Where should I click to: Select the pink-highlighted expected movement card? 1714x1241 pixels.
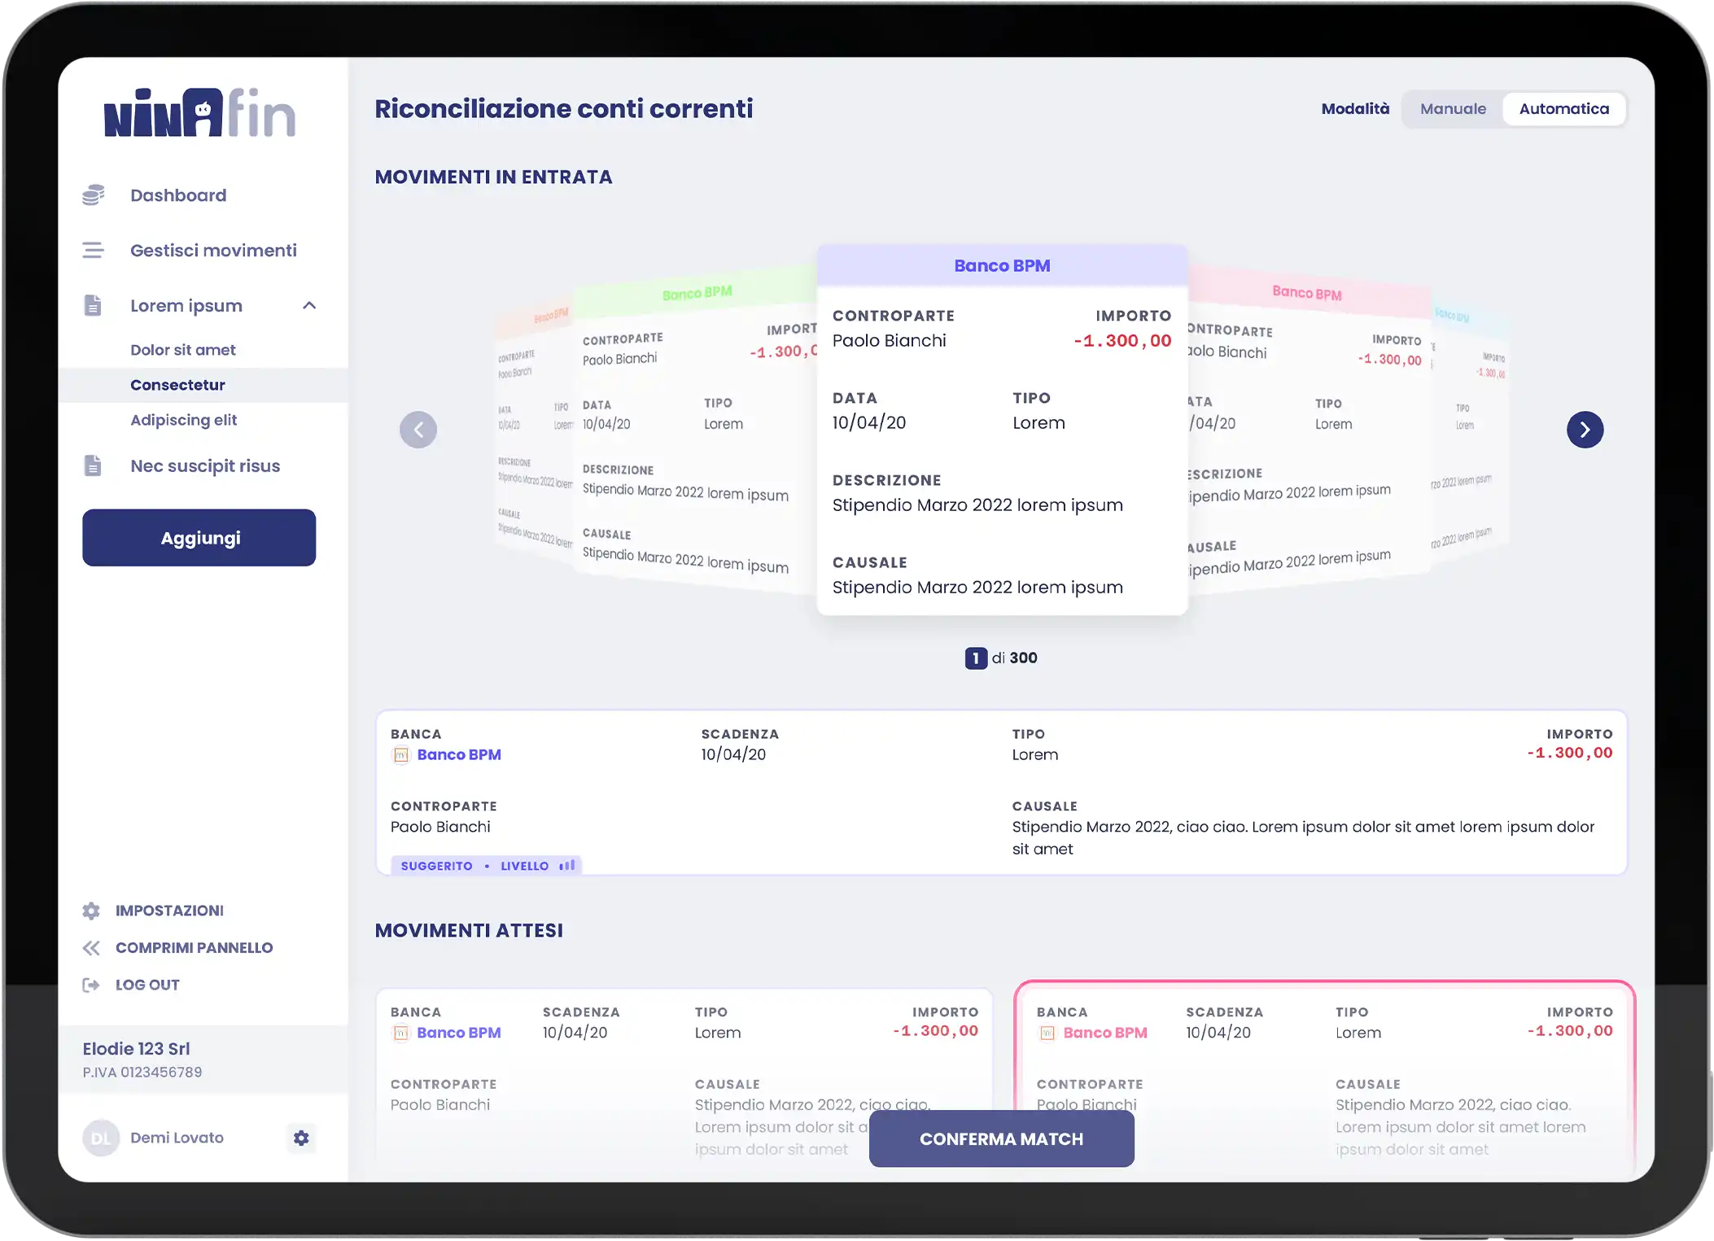1324,1058
